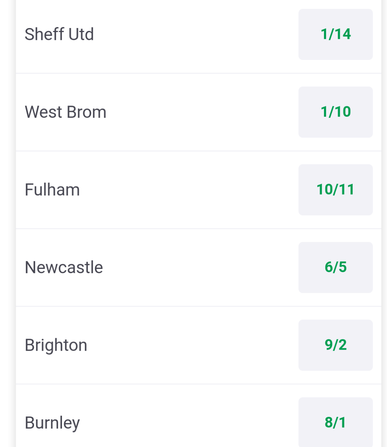Choose Fulham's odds price box
This screenshot has height=447, width=387.
click(x=335, y=190)
